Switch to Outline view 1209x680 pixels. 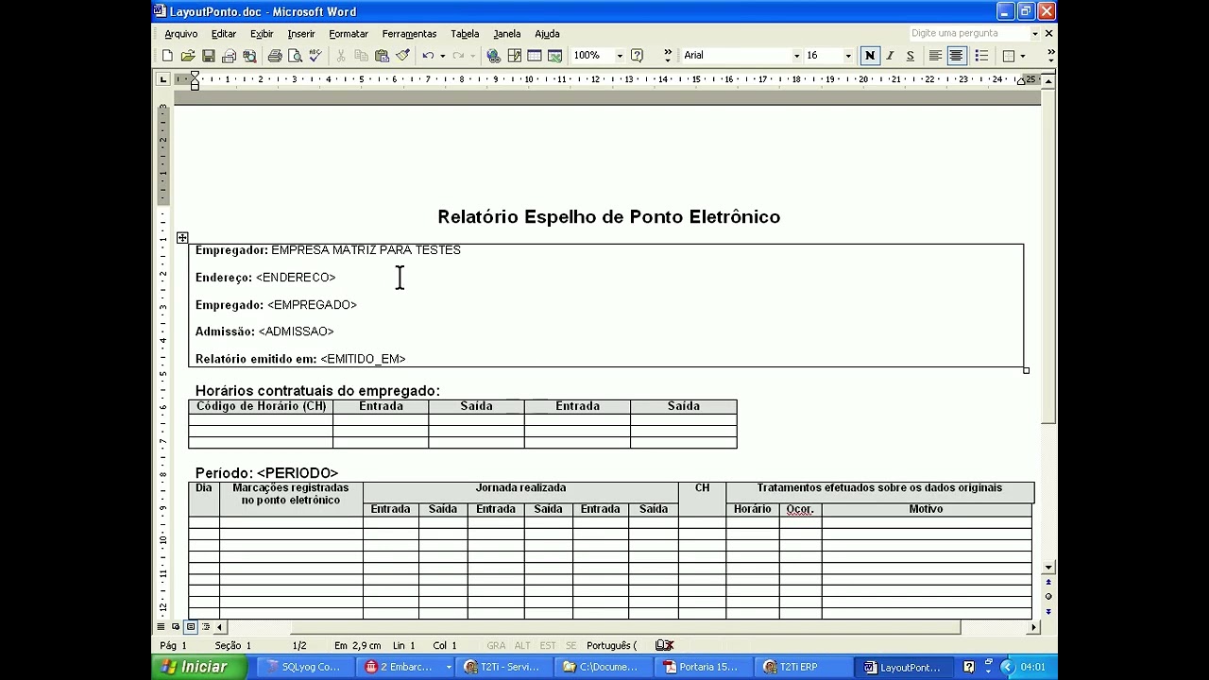click(x=205, y=626)
